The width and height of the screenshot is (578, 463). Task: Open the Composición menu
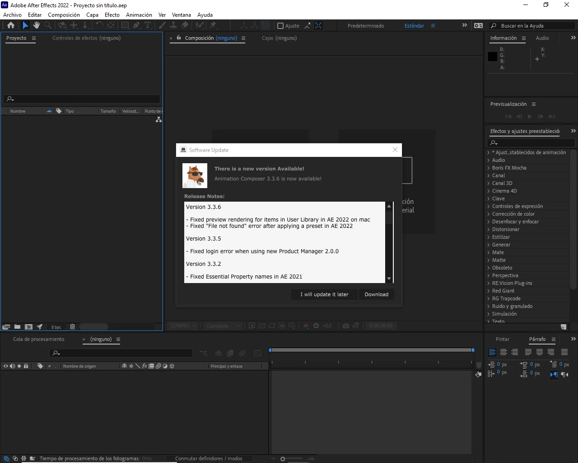point(64,15)
